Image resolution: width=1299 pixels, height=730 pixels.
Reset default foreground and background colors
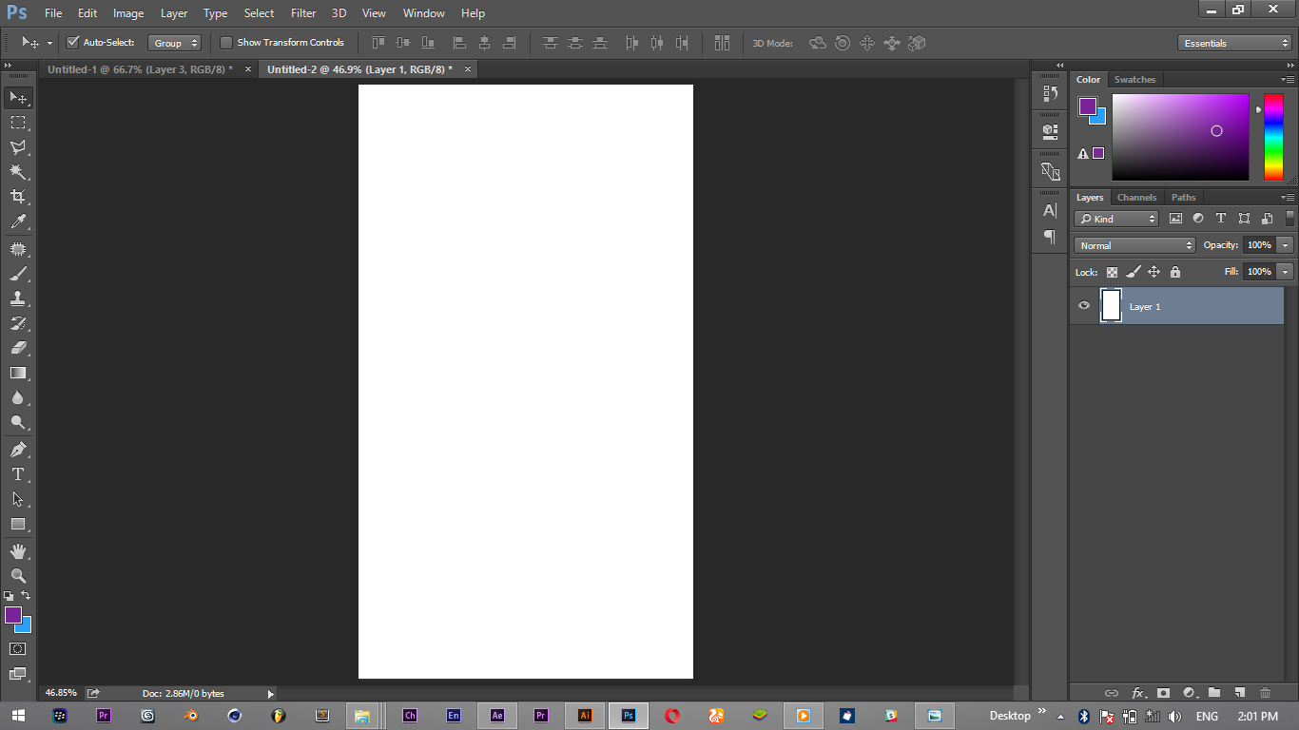(9, 596)
